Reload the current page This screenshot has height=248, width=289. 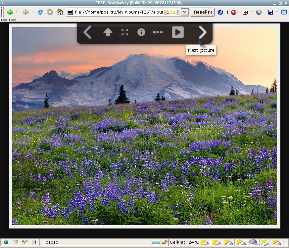(40, 12)
